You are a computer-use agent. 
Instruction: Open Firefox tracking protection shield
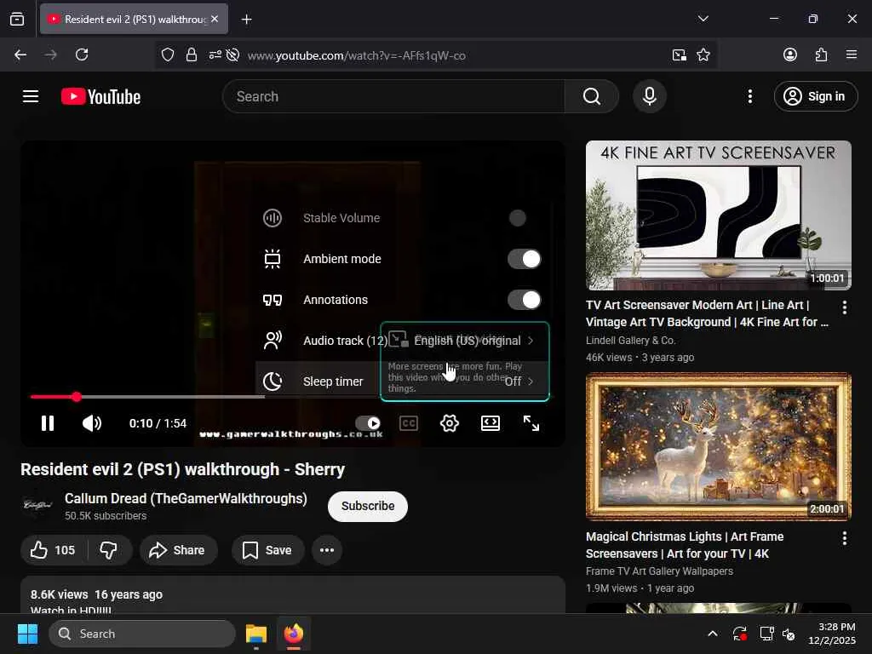click(168, 54)
